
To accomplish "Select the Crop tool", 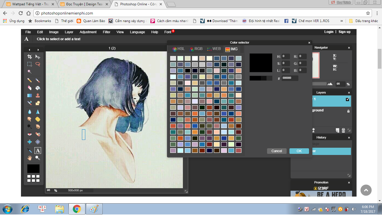I will [29, 57].
